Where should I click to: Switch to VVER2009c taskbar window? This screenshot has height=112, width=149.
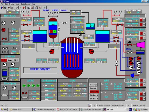[21, 109]
